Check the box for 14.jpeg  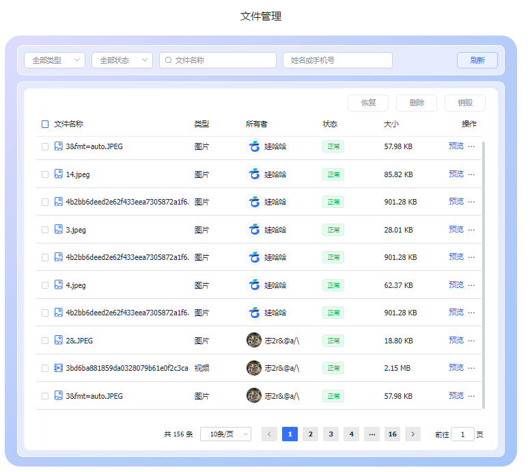[x=45, y=174]
